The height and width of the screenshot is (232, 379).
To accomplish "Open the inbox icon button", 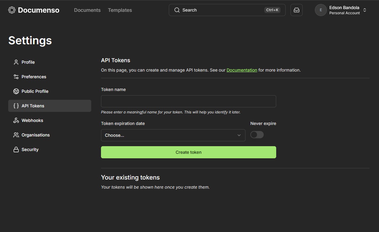I will (x=296, y=10).
